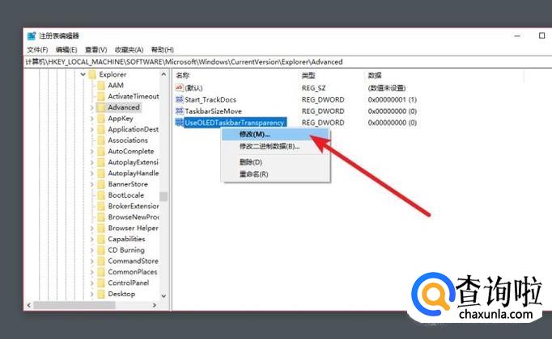The width and height of the screenshot is (552, 339).
Task: Collapse the Explorer tree node
Action: pyautogui.click(x=83, y=74)
